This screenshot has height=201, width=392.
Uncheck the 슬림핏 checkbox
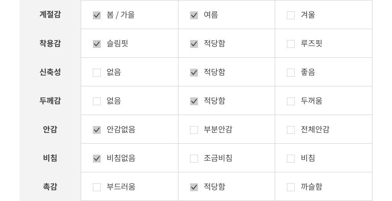(x=97, y=44)
